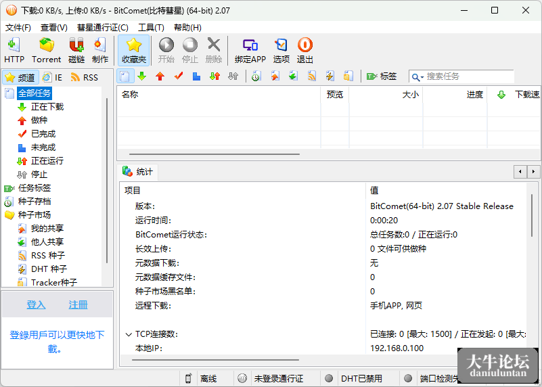
Task: Switch to the RSS sidebar tab
Action: tap(85, 77)
